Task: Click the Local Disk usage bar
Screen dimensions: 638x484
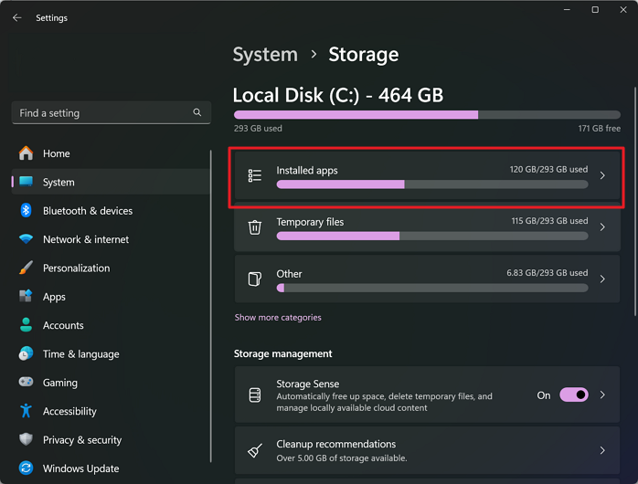Action: (427, 115)
